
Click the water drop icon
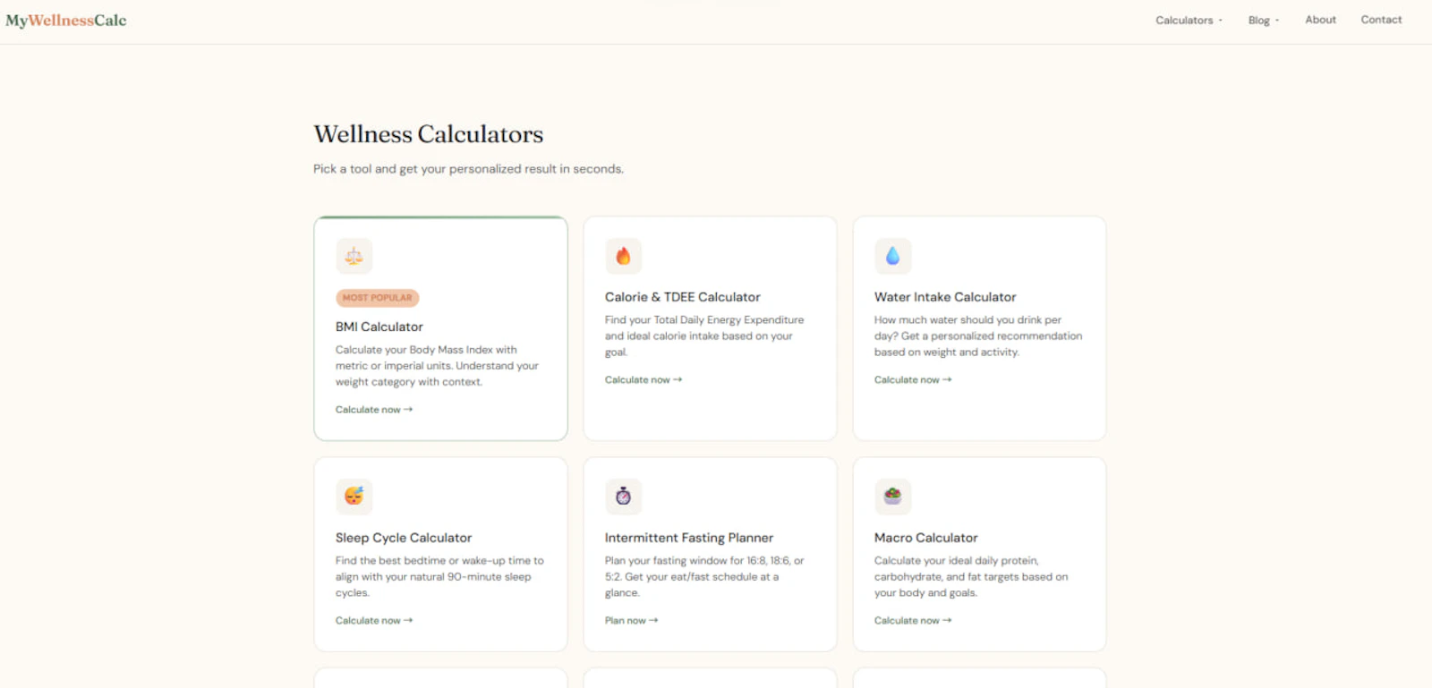point(893,257)
